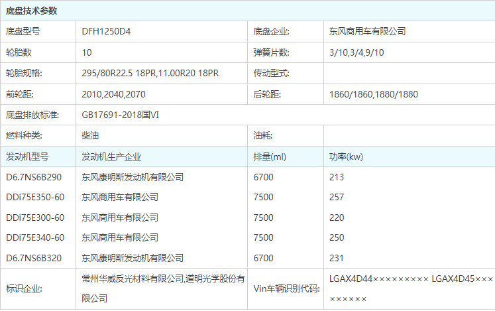
Task: Select engine model DDi75E300-60
Action: click(35, 218)
